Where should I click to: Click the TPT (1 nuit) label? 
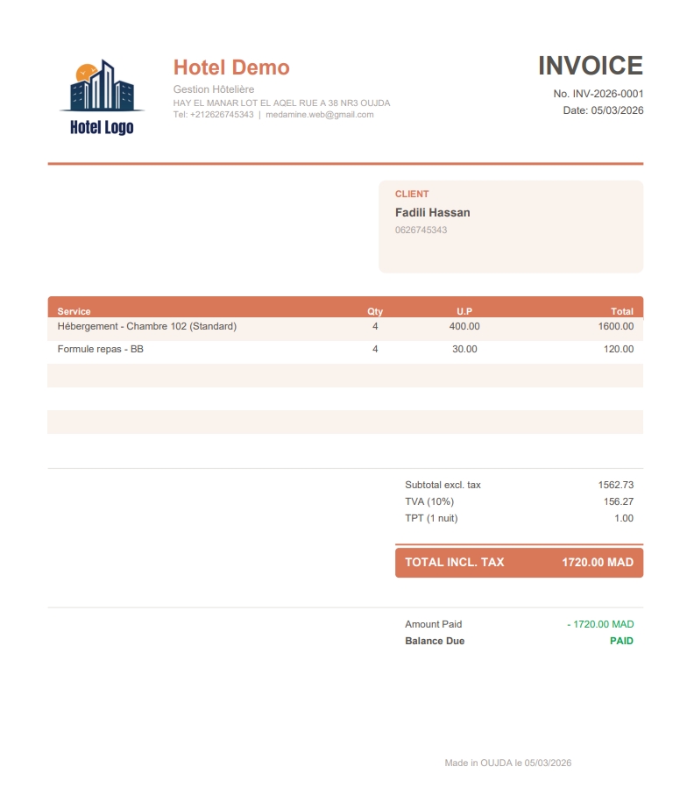click(x=431, y=518)
